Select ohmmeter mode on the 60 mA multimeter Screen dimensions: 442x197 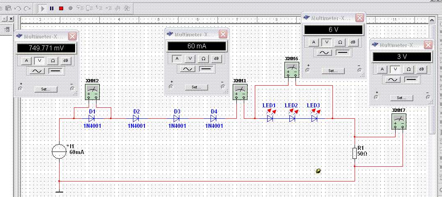pyautogui.click(x=203, y=59)
